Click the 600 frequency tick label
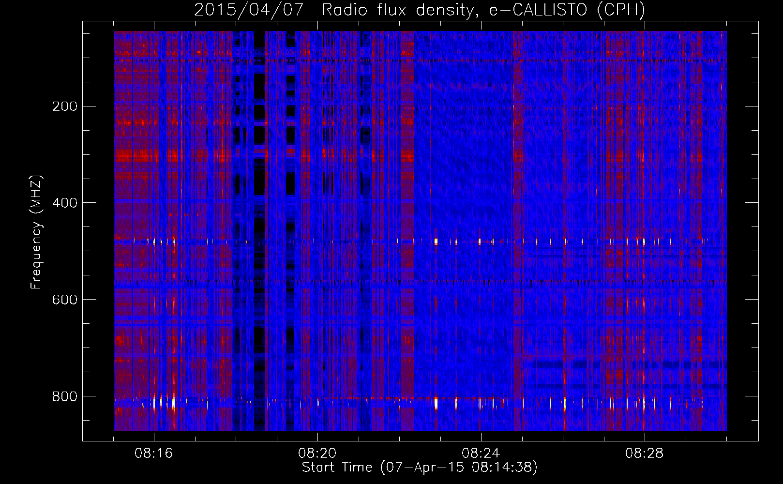 pos(65,300)
